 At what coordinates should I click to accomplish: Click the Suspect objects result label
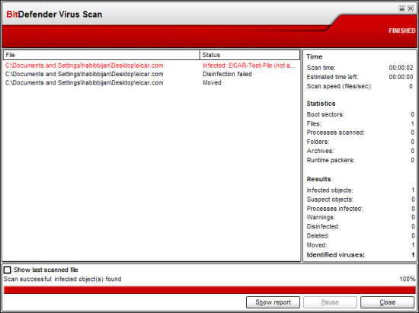(330, 200)
